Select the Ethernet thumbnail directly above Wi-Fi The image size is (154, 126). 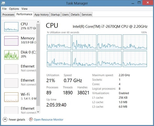click(11, 83)
